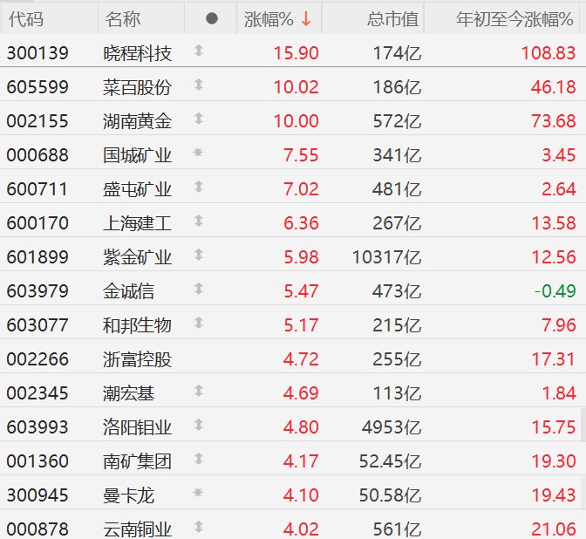586x539 pixels.
Task: Click stock code 001360
Action: [x=37, y=461]
